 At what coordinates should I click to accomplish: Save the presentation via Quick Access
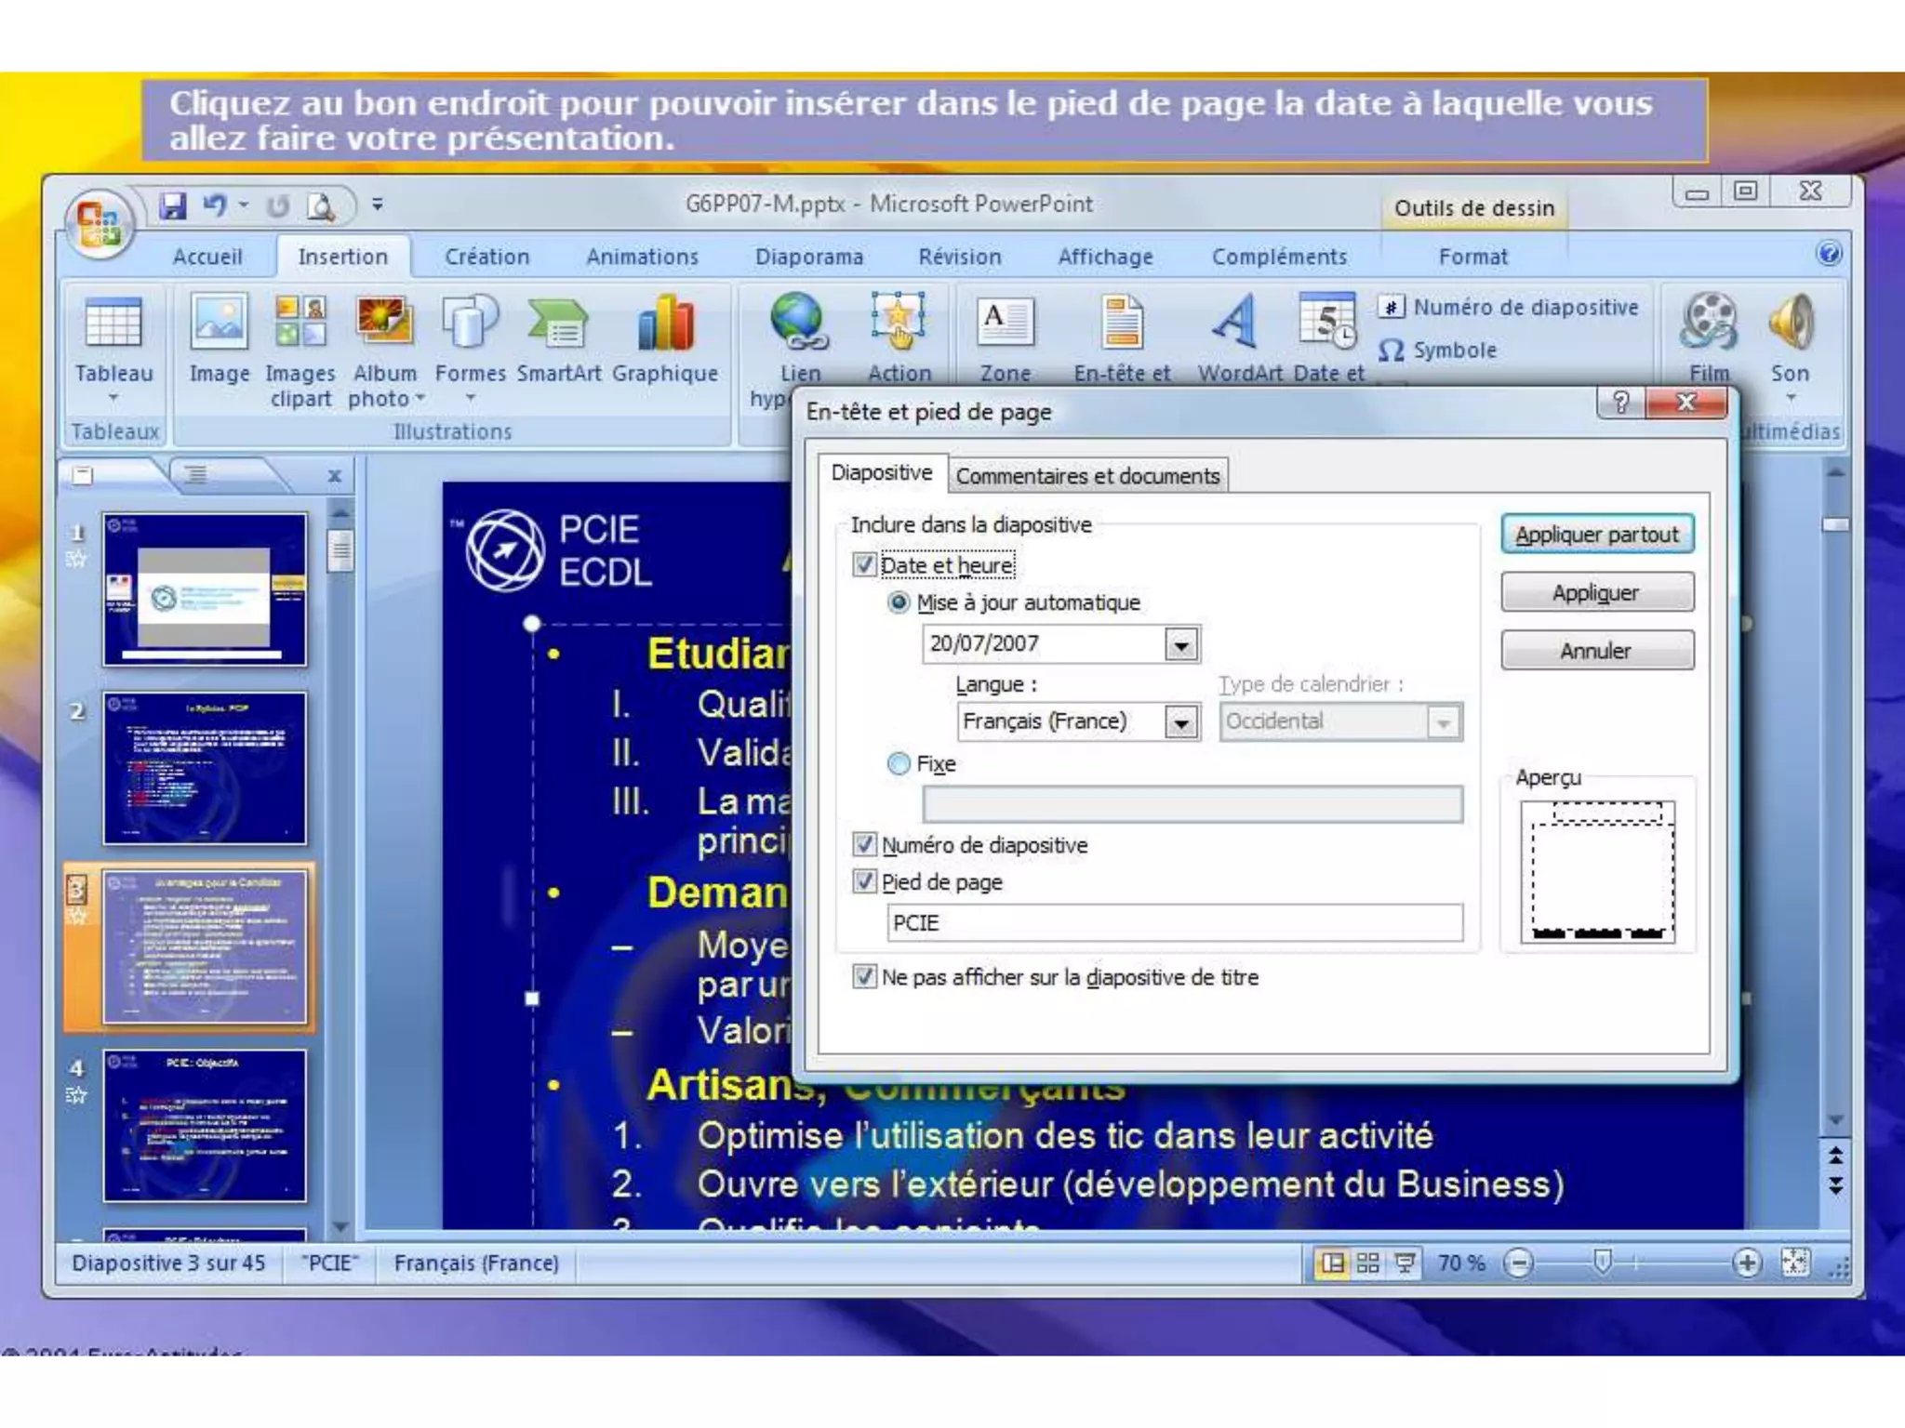click(172, 205)
